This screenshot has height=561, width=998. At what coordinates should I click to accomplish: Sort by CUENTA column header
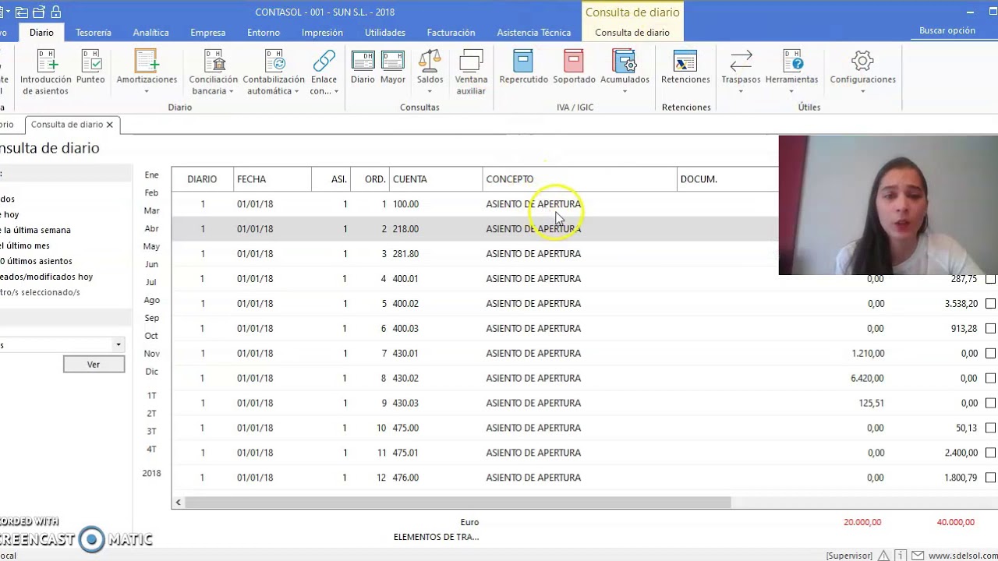pyautogui.click(x=436, y=179)
